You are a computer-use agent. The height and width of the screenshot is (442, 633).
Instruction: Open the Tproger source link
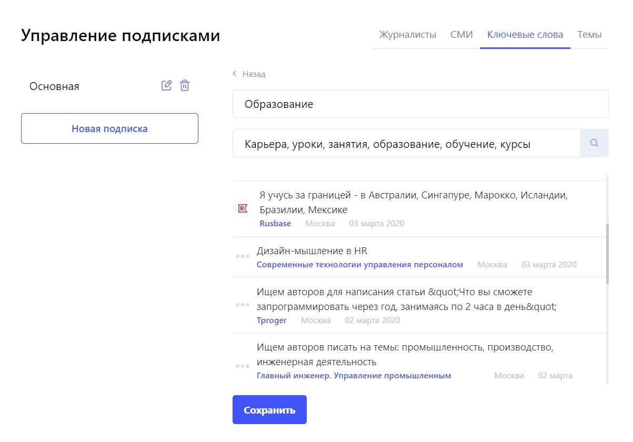272,320
